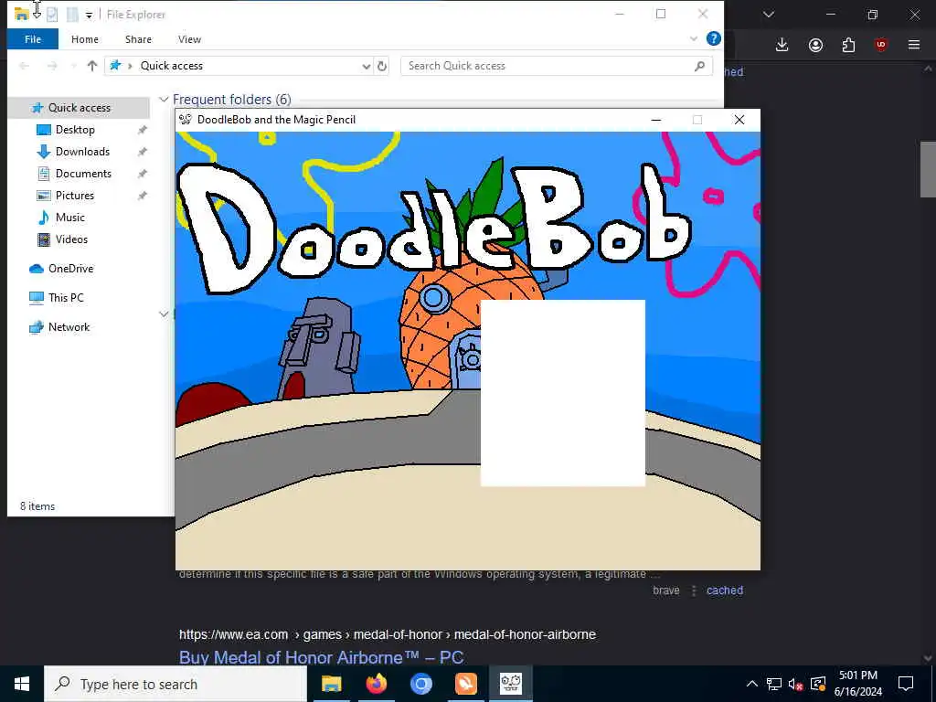Open the browser hamburger menu
936x702 pixels.
[x=914, y=45]
